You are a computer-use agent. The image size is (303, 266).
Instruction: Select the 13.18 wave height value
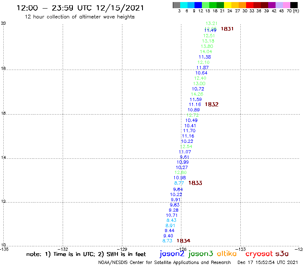pos(208,41)
